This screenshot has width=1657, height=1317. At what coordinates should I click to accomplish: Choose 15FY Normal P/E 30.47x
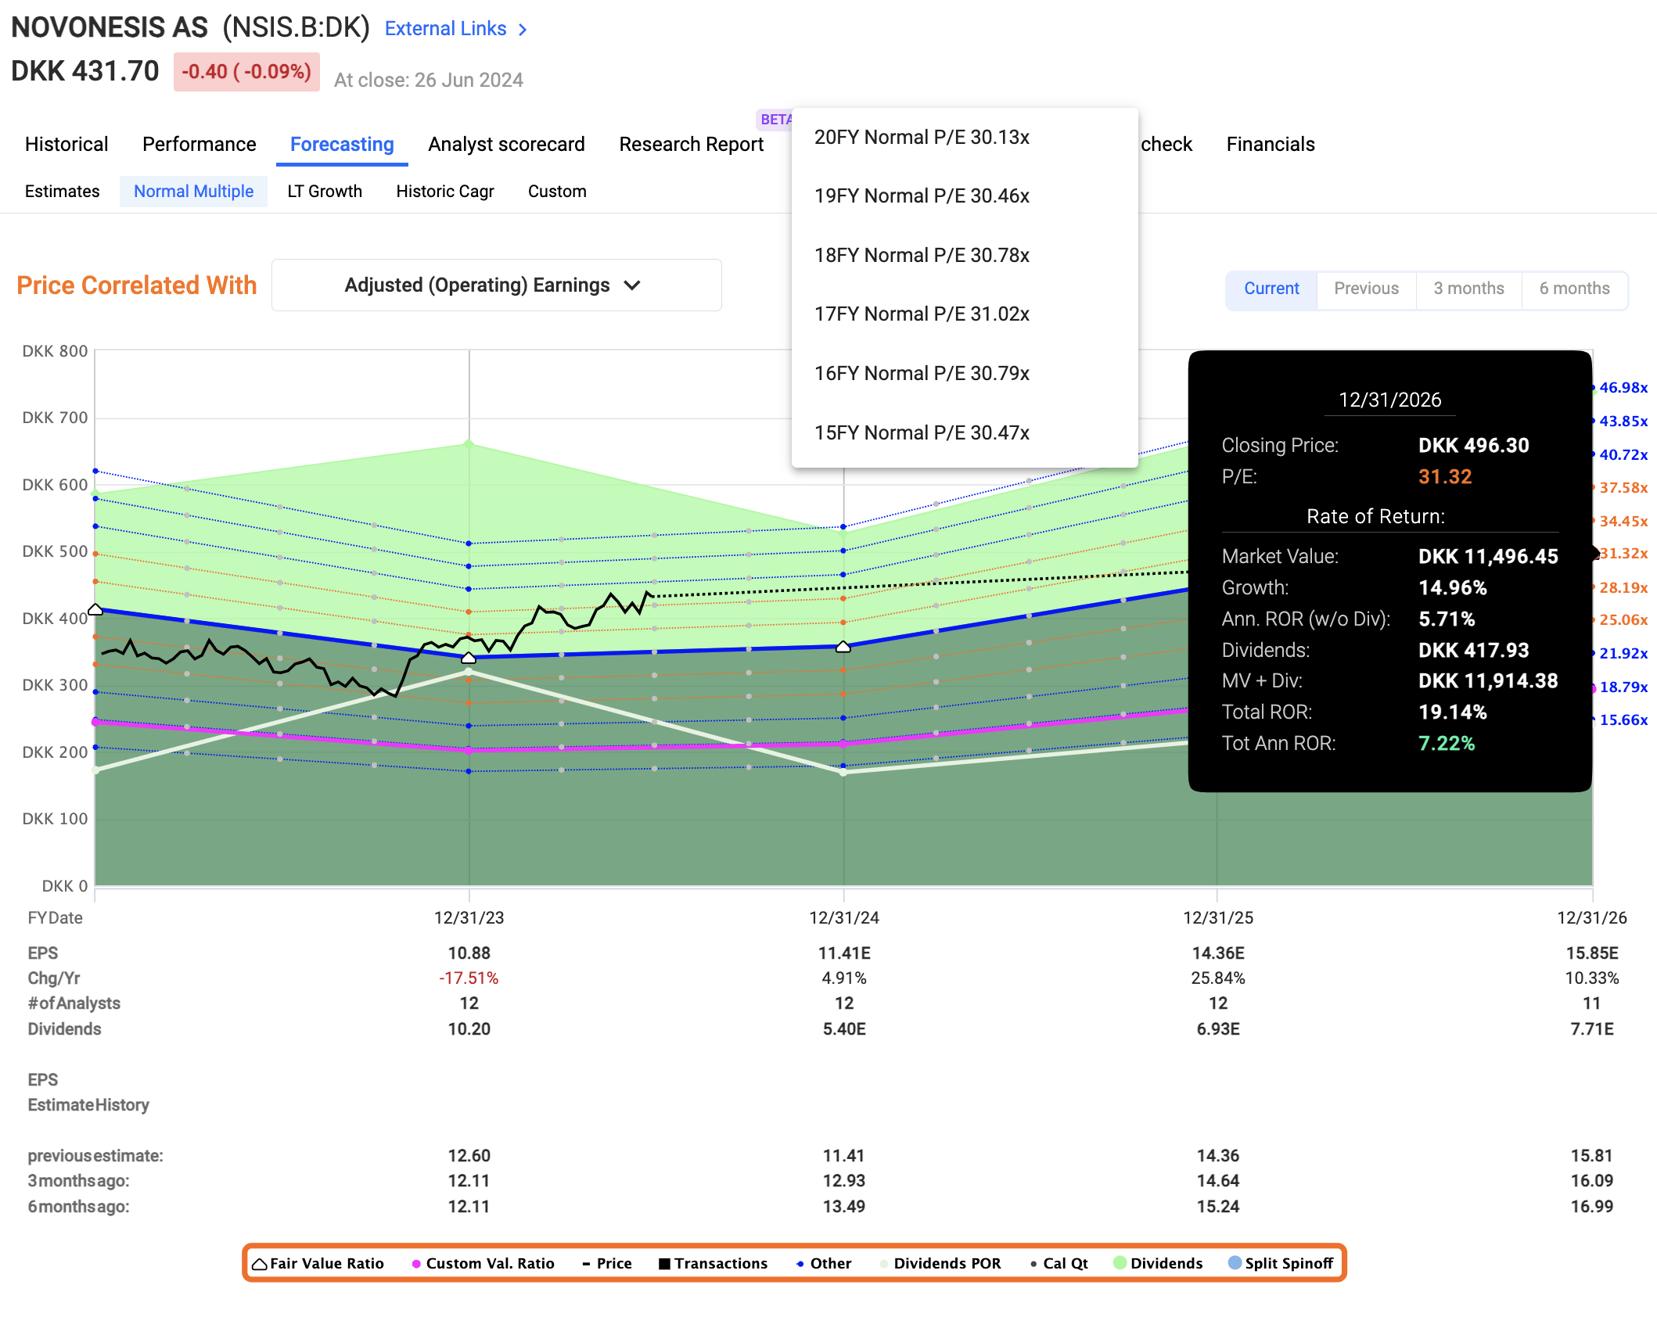coord(922,432)
